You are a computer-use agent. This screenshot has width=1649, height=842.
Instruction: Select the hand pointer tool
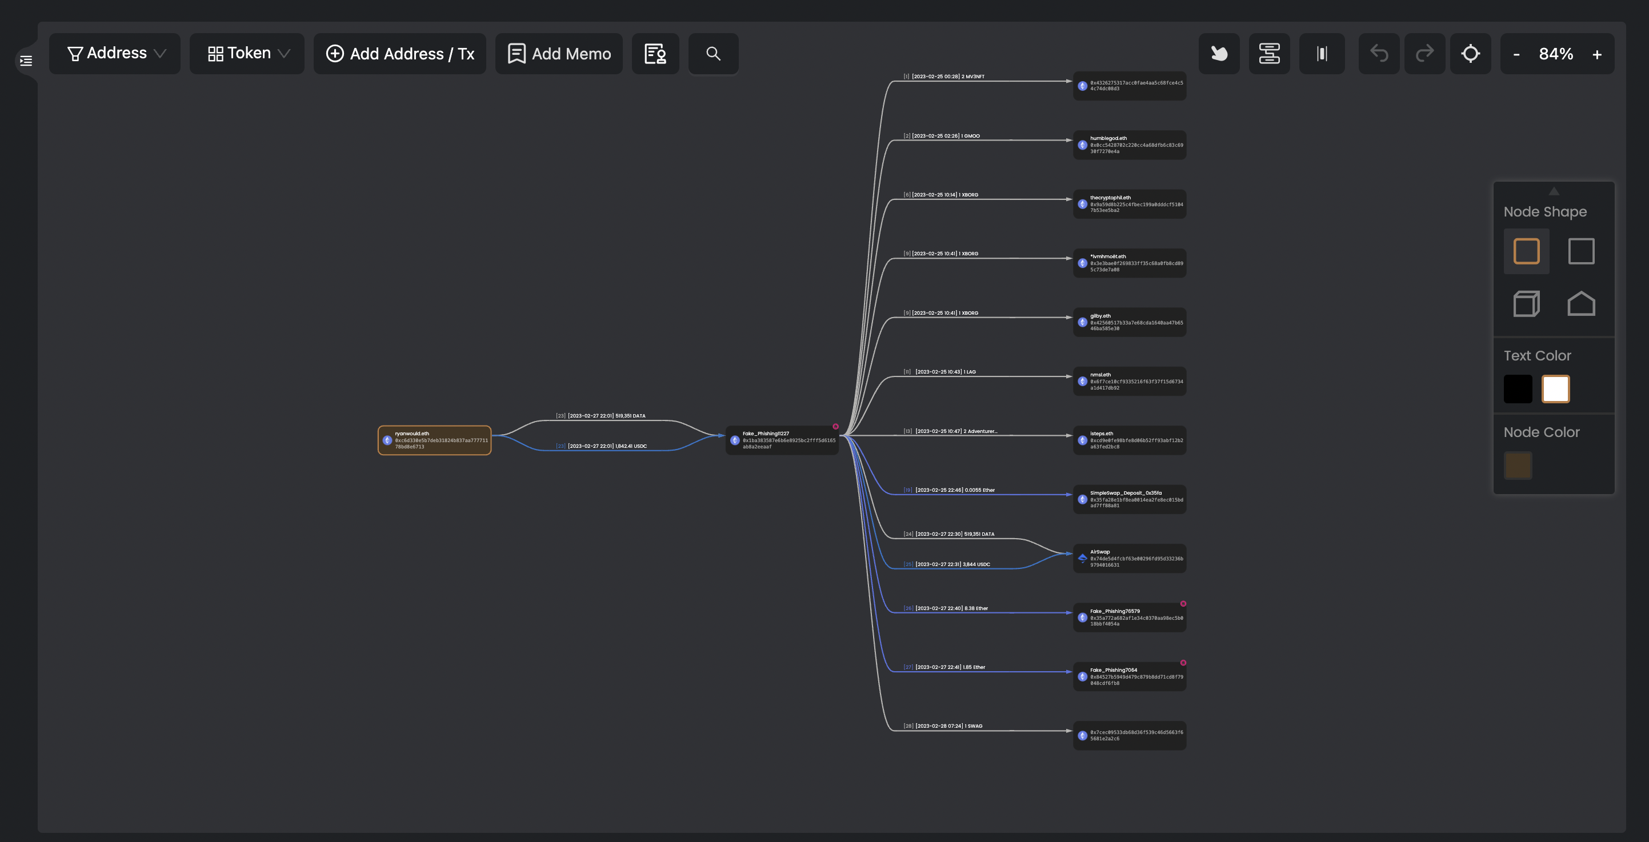point(1219,54)
